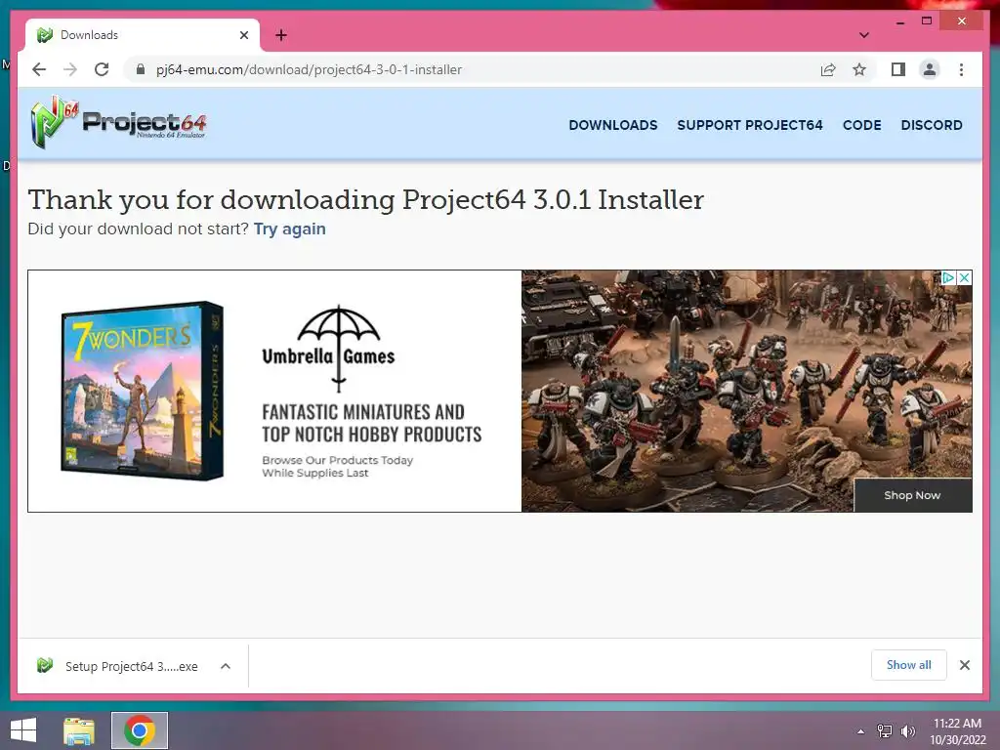Open the CODE nav item
1000x750 pixels.
point(861,125)
